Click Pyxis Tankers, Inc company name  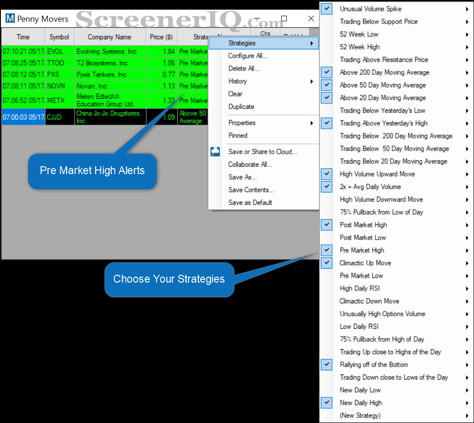[102, 74]
